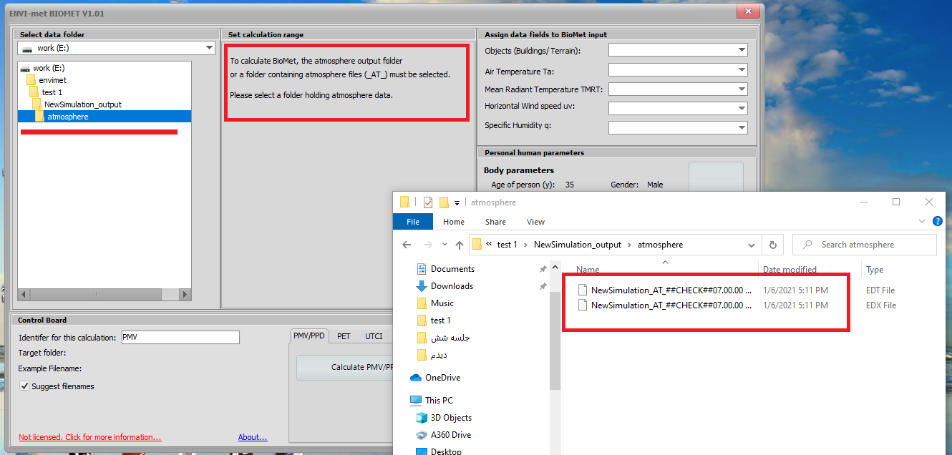
Task: Click the Properties checkmark icon in Explorer's title bar
Action: 428,202
